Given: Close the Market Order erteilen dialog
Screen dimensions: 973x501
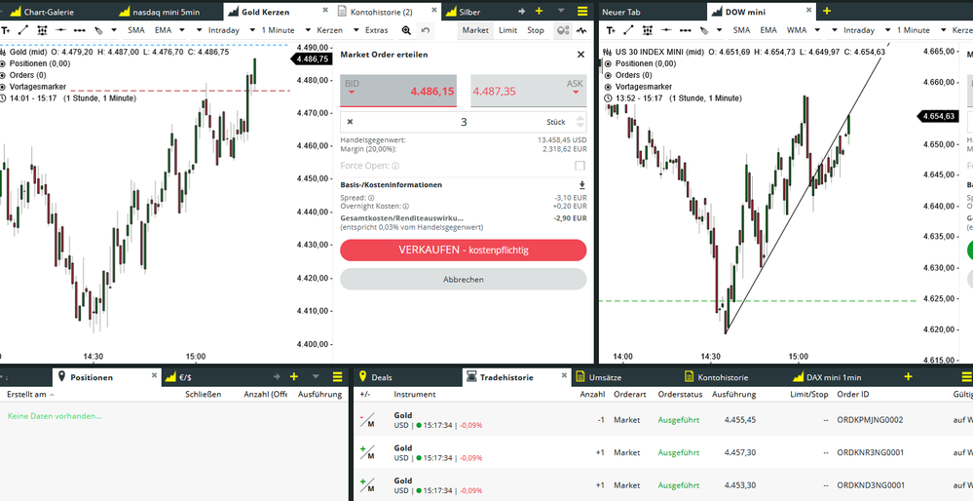Looking at the screenshot, I should 580,55.
